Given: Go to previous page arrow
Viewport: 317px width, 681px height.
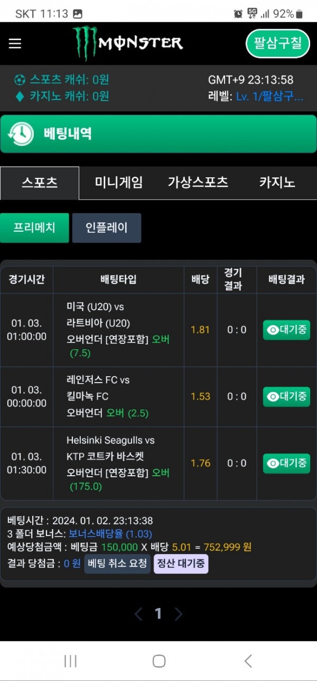Looking at the screenshot, I should click(138, 614).
